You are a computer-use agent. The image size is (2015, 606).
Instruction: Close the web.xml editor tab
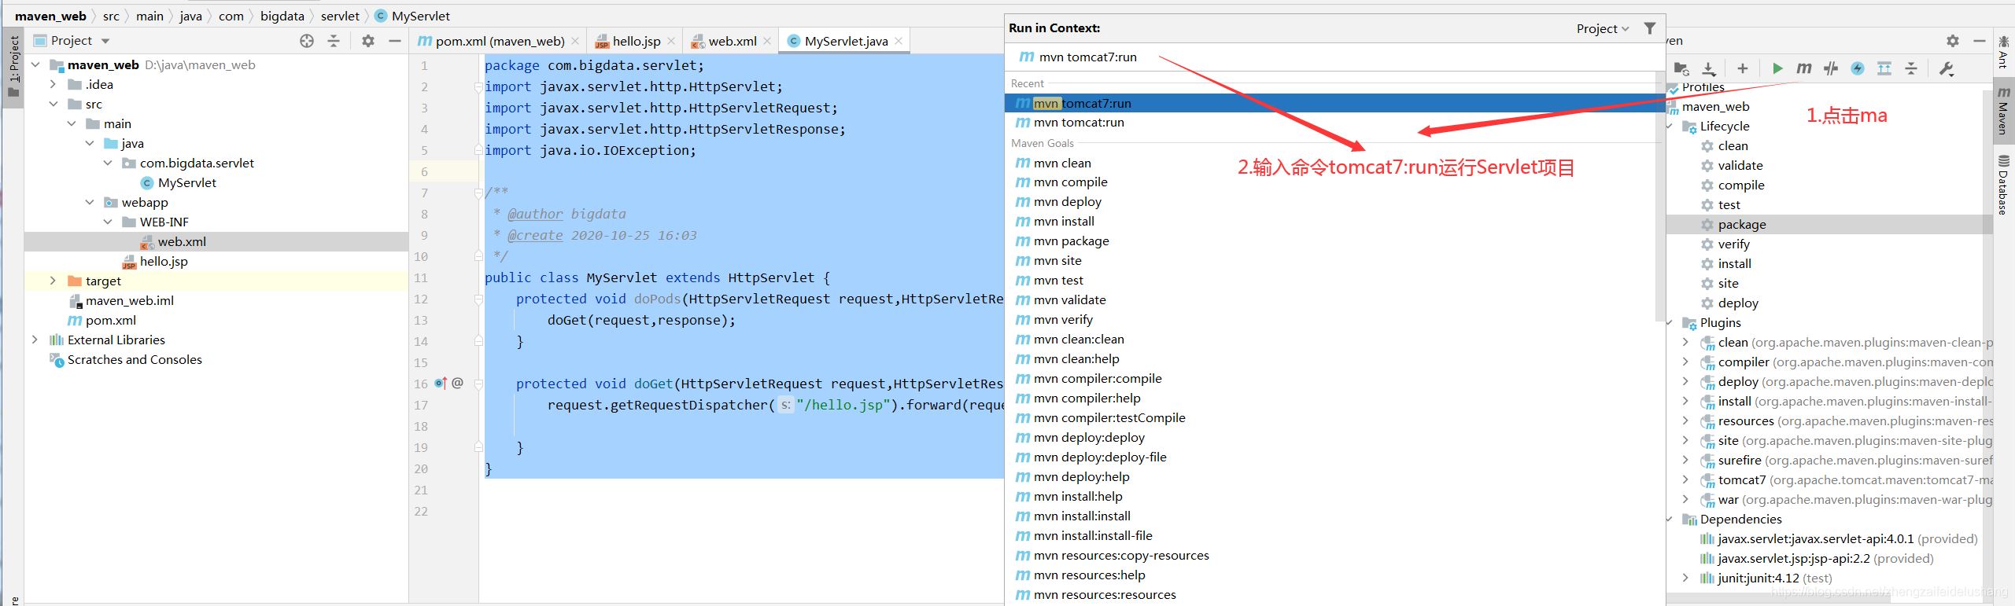pyautogui.click(x=768, y=41)
